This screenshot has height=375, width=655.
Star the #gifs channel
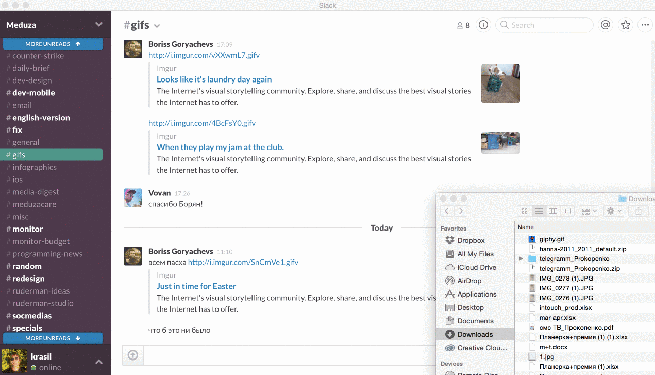point(625,25)
